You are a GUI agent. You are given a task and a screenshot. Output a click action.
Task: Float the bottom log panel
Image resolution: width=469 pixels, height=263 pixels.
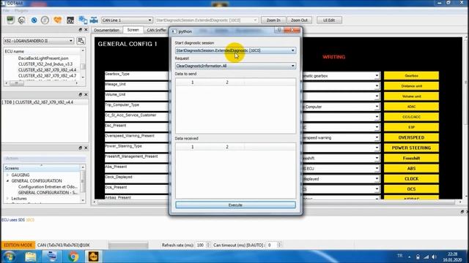tap(462, 212)
